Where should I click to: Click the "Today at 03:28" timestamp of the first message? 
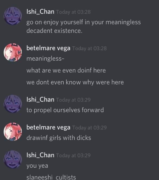coord(74,12)
